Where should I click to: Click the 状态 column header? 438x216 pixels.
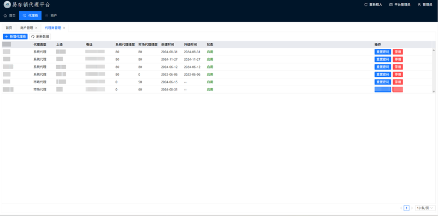coord(210,44)
